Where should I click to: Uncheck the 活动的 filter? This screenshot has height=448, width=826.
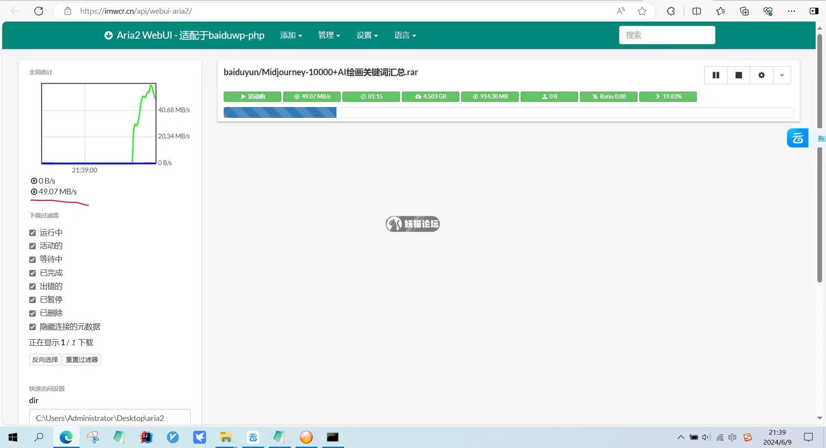[32, 246]
